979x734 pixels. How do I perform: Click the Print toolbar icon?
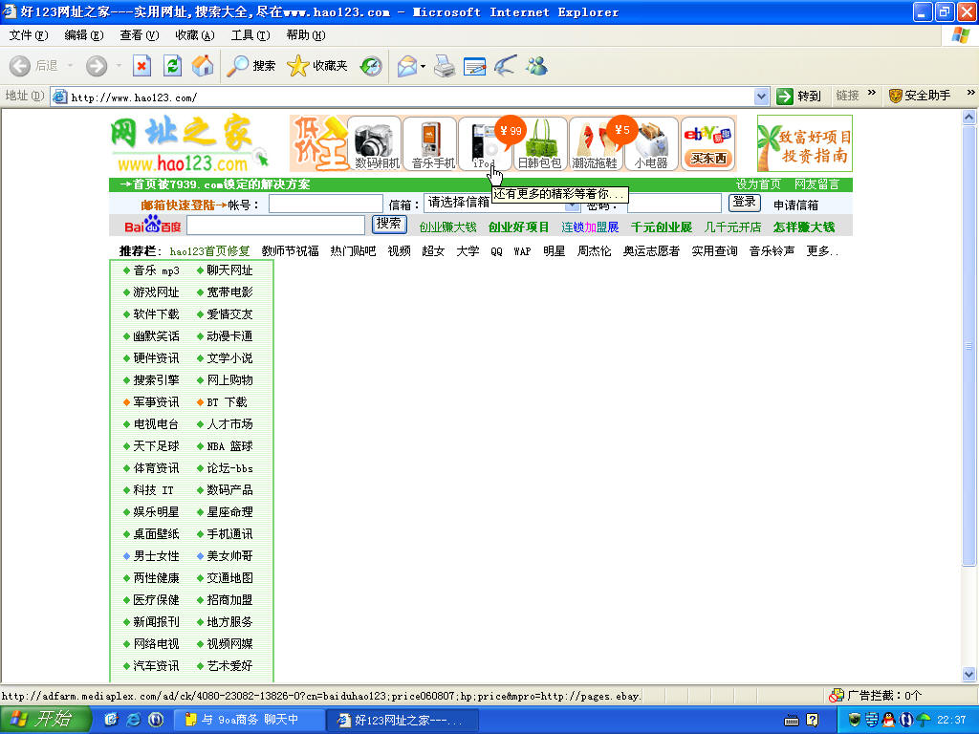pyautogui.click(x=444, y=66)
